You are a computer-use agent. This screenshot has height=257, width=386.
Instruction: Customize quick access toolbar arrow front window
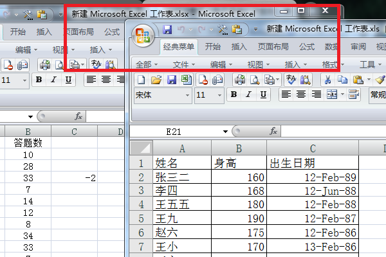pos(255,30)
